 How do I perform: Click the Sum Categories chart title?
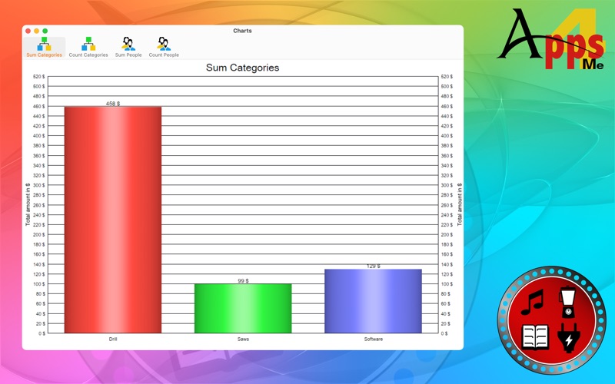click(242, 68)
